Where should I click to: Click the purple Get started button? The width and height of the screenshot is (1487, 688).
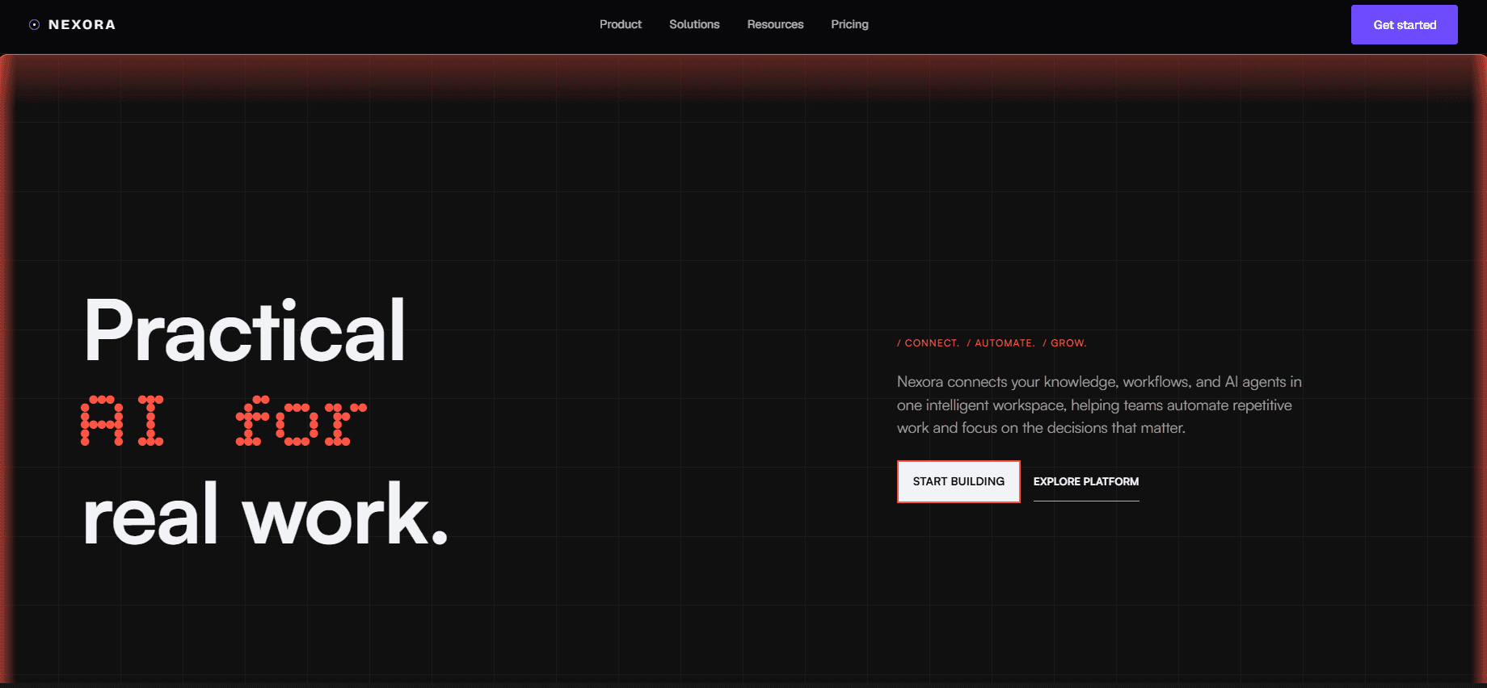1405,25
